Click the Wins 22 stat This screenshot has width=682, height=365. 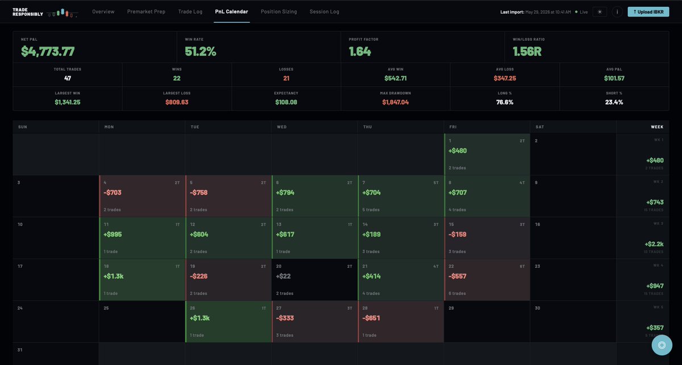[x=177, y=74]
